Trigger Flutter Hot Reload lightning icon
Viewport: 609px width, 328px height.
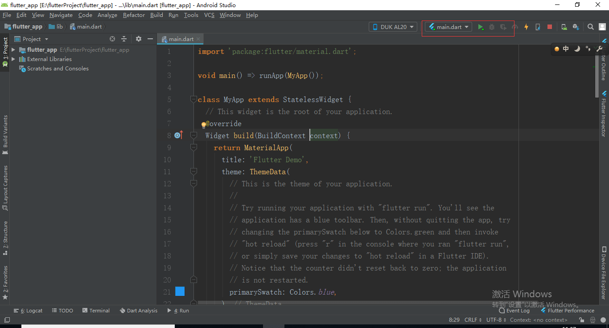pyautogui.click(x=526, y=27)
